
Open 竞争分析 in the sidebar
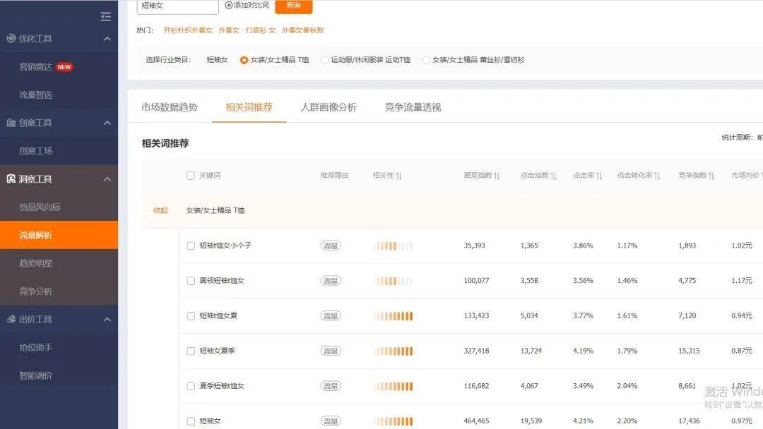click(35, 291)
